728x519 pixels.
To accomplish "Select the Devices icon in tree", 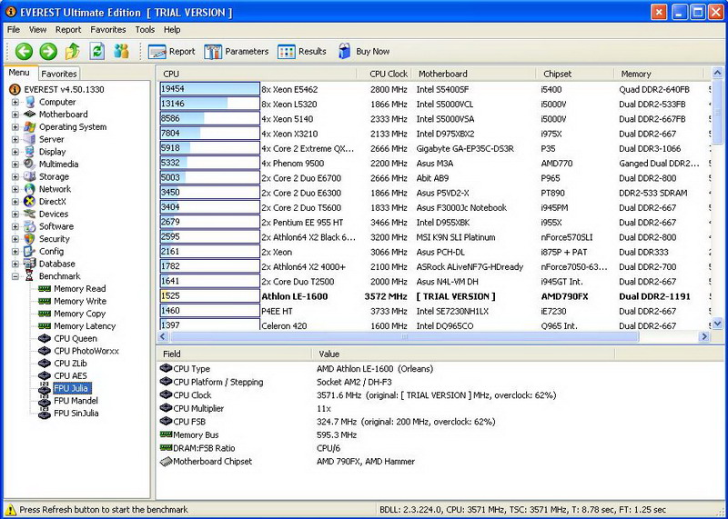I will pos(30,214).
